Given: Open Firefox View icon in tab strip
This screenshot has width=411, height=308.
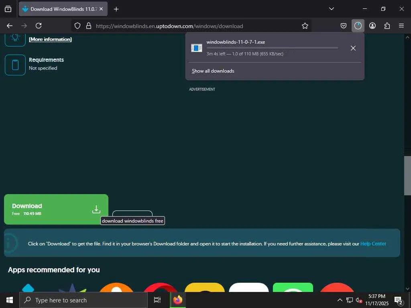Looking at the screenshot, I should (8, 9).
